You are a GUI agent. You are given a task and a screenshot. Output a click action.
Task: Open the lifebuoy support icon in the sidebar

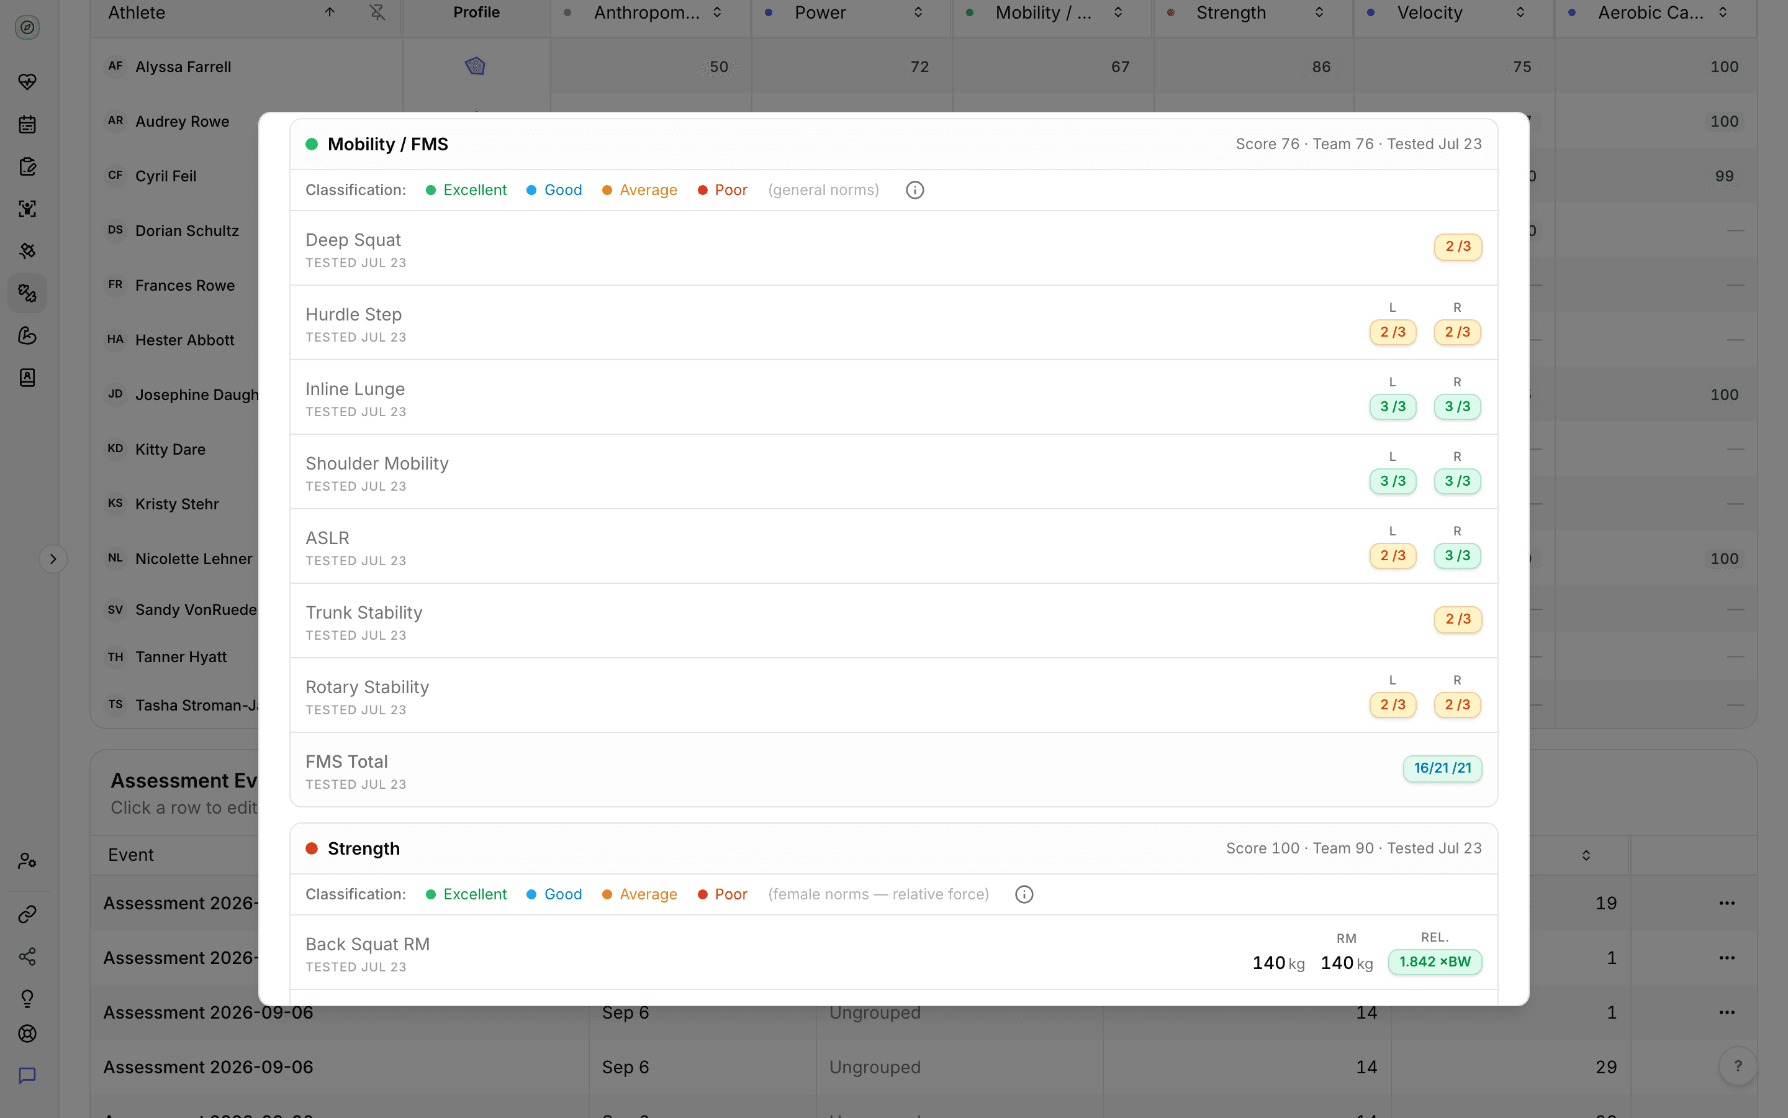coord(27,1034)
